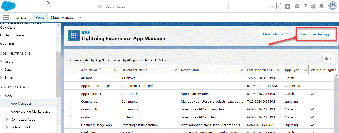Open the Setup gear menu in header
The width and height of the screenshot is (339, 133).
[313, 7]
